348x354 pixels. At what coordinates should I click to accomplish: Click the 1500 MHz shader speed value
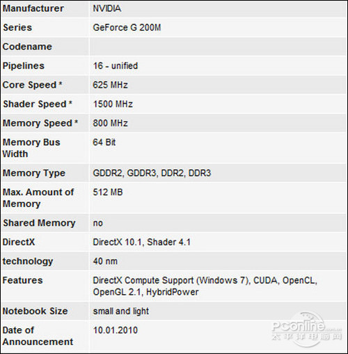pyautogui.click(x=113, y=104)
